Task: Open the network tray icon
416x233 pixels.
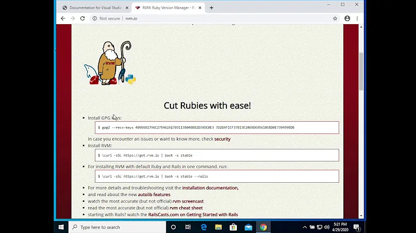Action: (x=320, y=227)
